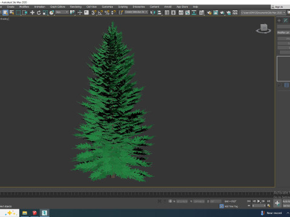
Task: Click the Select and Place tool
Action: (x=52, y=13)
